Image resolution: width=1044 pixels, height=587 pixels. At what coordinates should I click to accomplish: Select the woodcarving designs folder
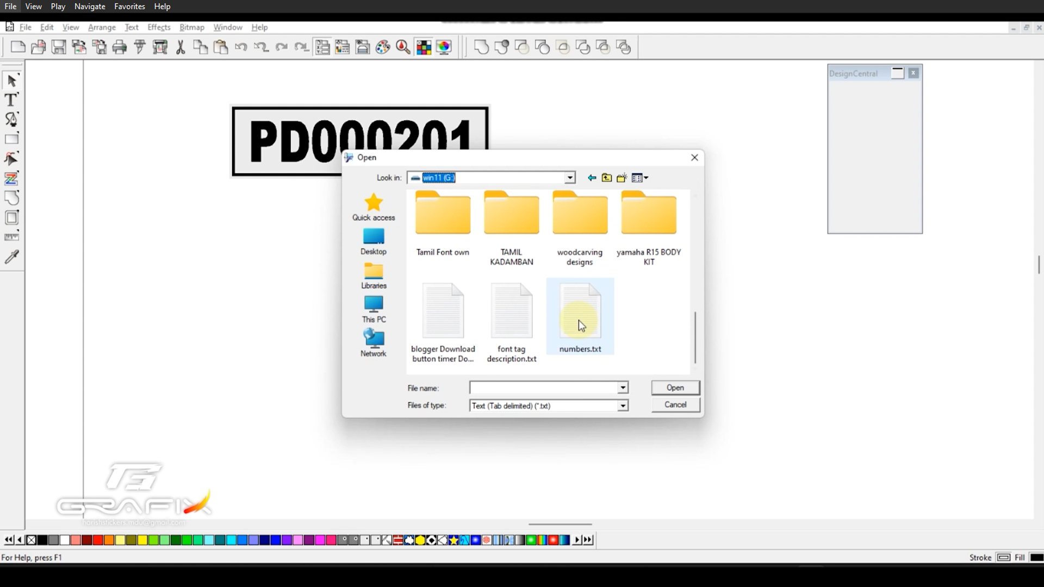[580, 228]
